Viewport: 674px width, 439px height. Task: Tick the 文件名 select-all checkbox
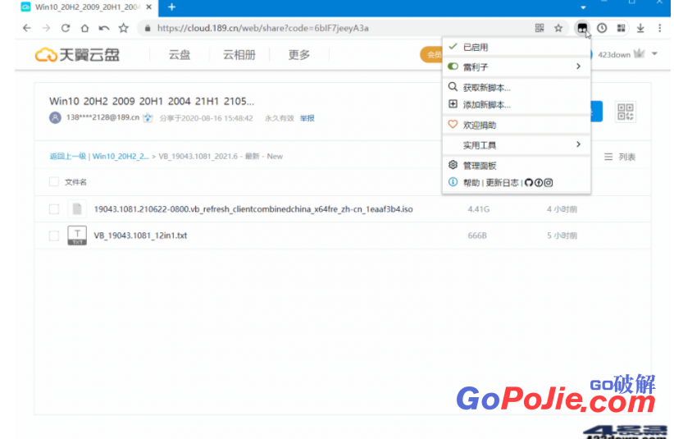pos(54,182)
